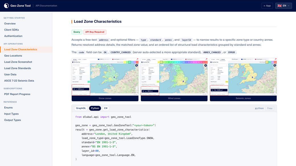This screenshot has width=296, height=166.
Task: Click the Load Zone Characteristics heading
Action: [98, 22]
